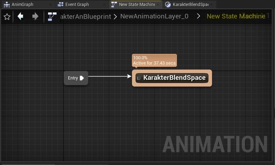This screenshot has width=275, height=165.
Task: Go to NewAnimationLayer_0 breadcrumb
Action: (x=154, y=16)
